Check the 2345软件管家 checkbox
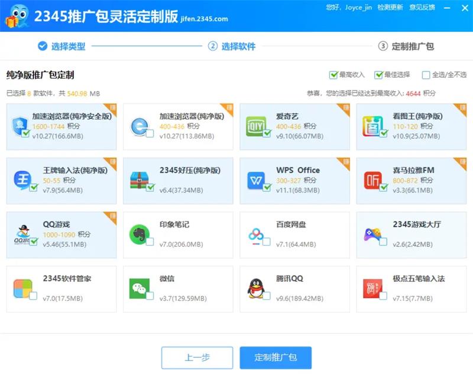 (33, 296)
